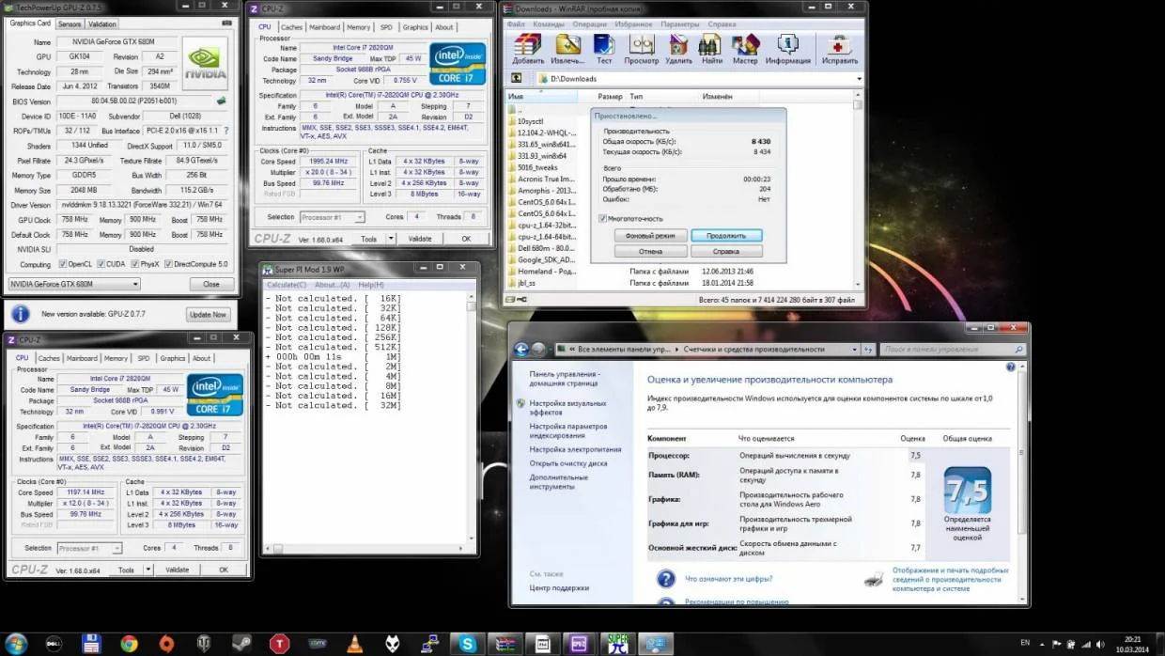This screenshot has height=656, width=1165.
Task: Open VLC media player from the taskbar
Action: point(355,644)
